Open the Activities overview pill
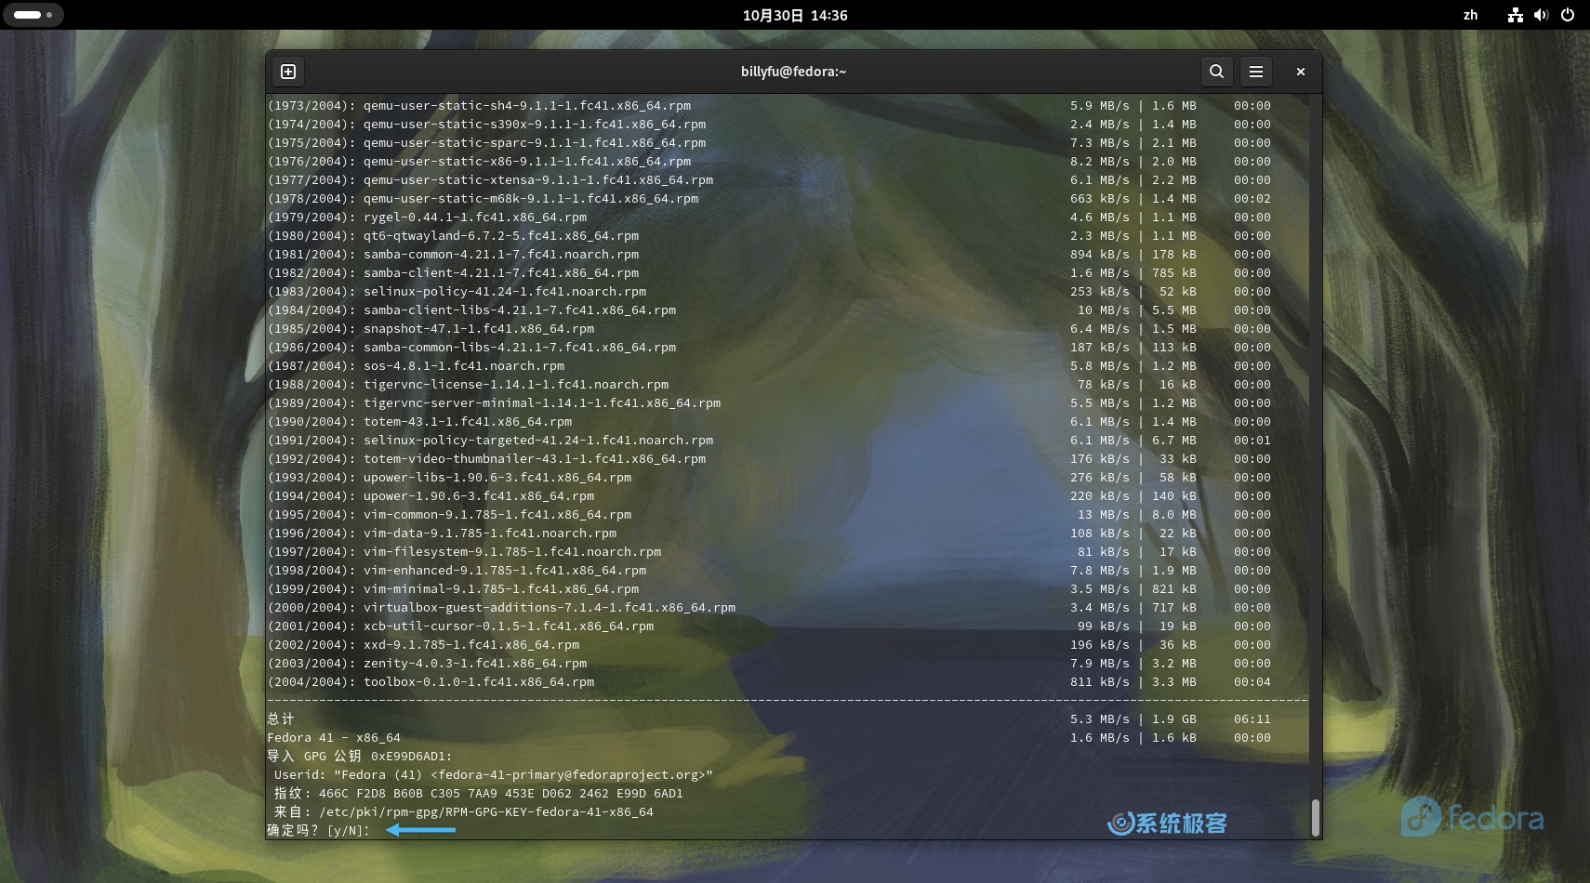 point(33,15)
